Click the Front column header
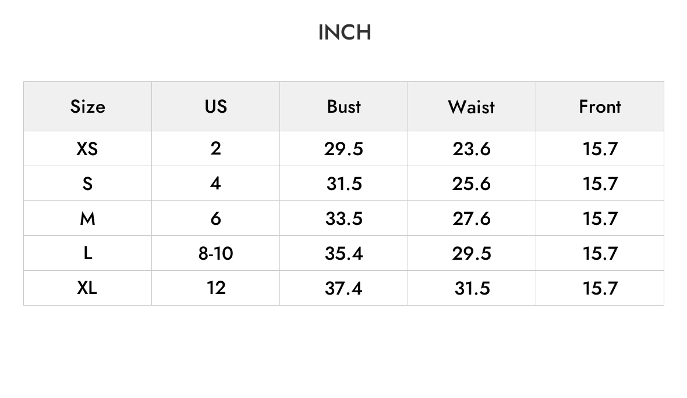Screen dimensions: 687x398 tap(600, 107)
